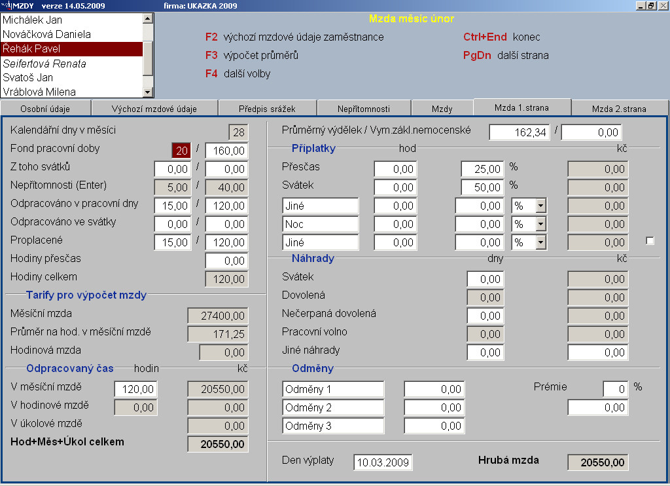Screen dimensions: 670x486
Task: Click the Odpracováno ve svátky hours field
Action: point(227,224)
